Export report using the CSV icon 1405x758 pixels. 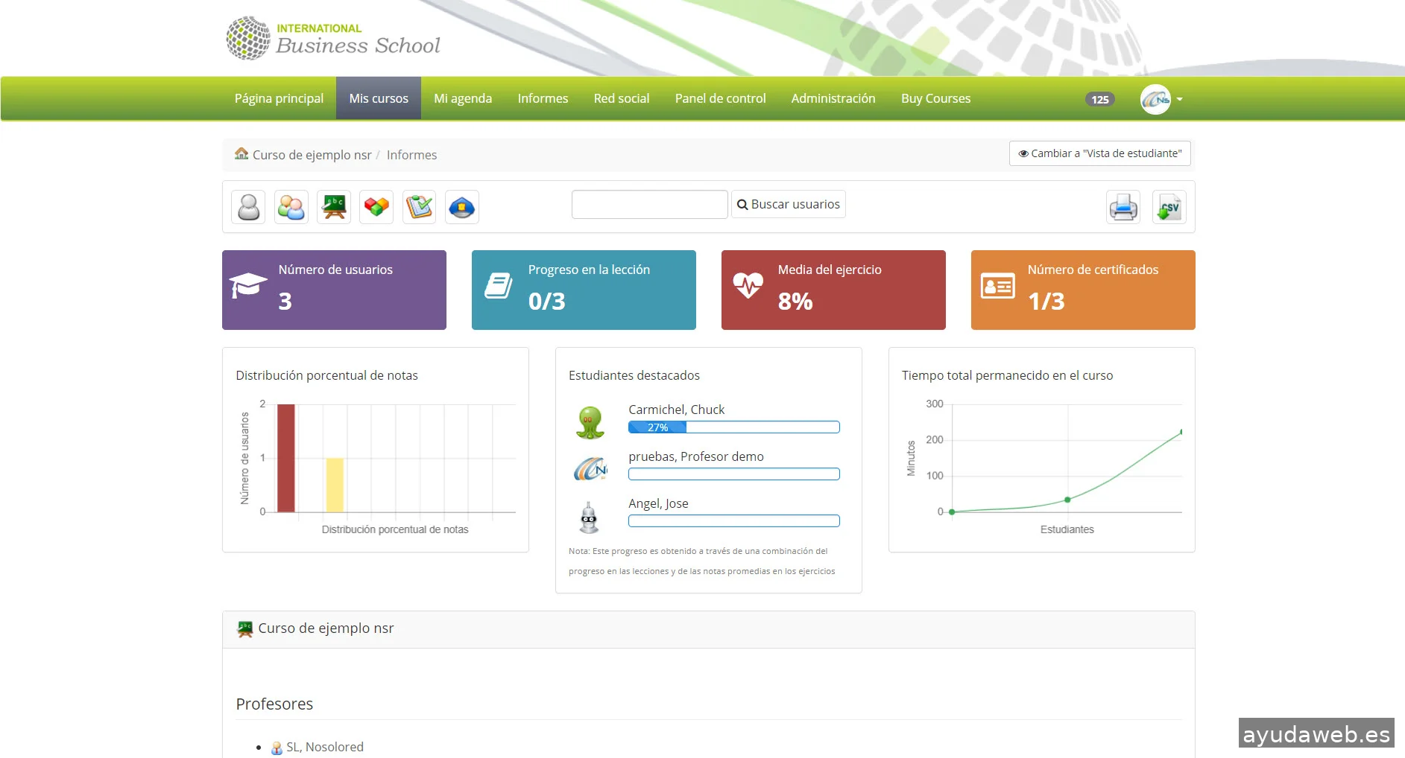pos(1169,207)
